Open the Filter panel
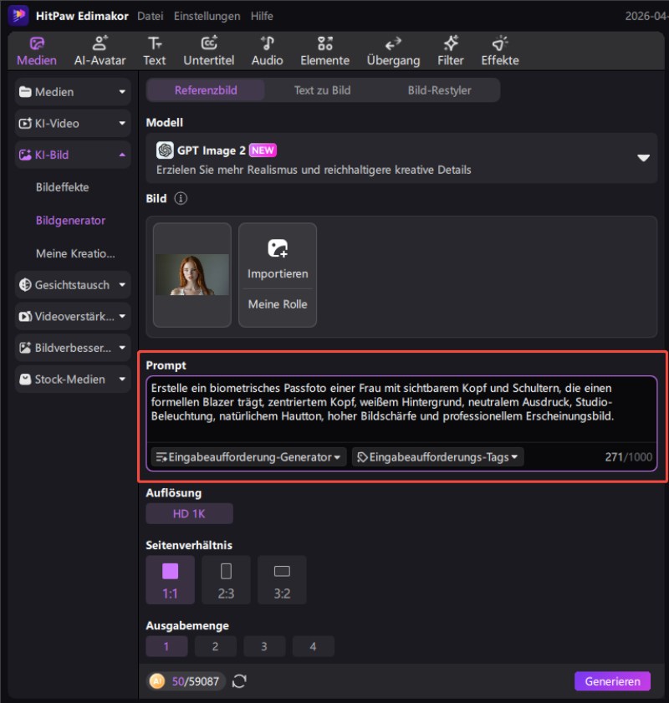This screenshot has width=669, height=703. 451,51
